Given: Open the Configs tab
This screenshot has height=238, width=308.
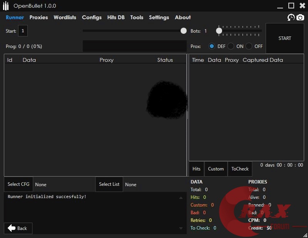Looking at the screenshot, I should pos(92,17).
